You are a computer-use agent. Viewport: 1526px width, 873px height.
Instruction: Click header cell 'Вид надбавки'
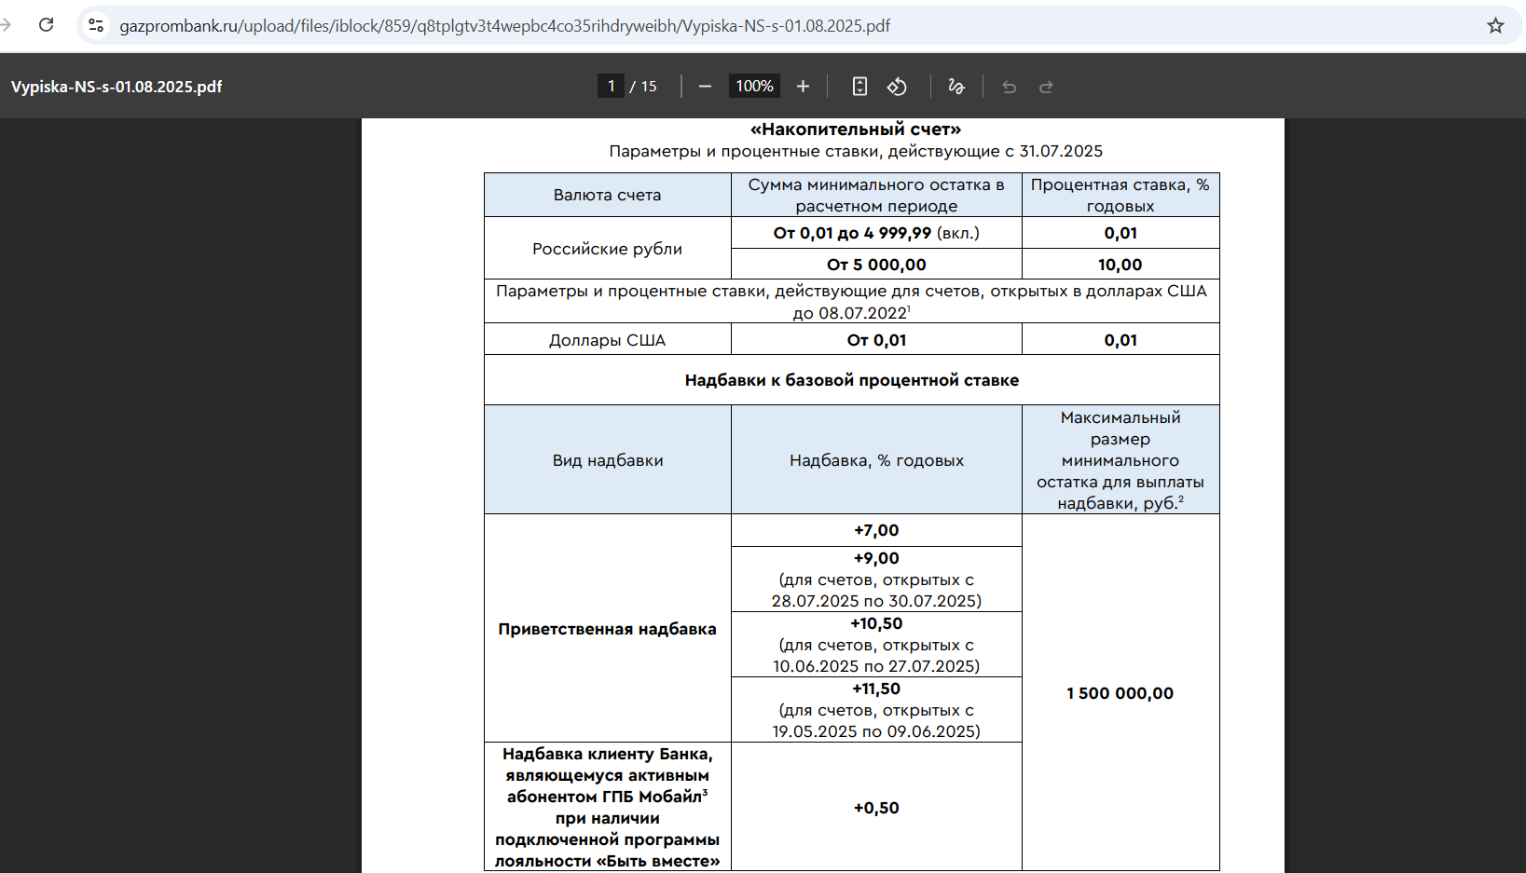(607, 460)
